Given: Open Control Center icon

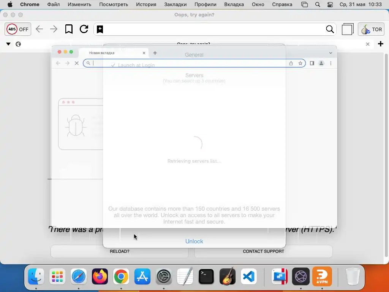Looking at the screenshot, I should 330,5.
